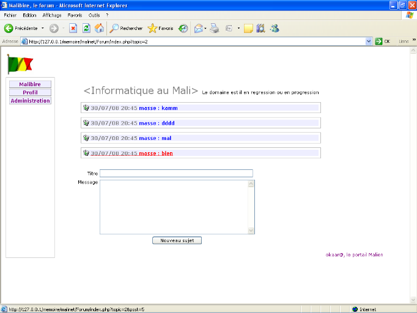Screen dimensions: 417x313
Task: Open the Profil sidebar link
Action: click(x=30, y=92)
